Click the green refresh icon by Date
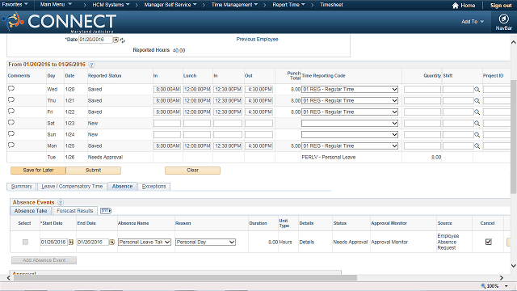This screenshot has width=517, height=291. pyautogui.click(x=122, y=40)
